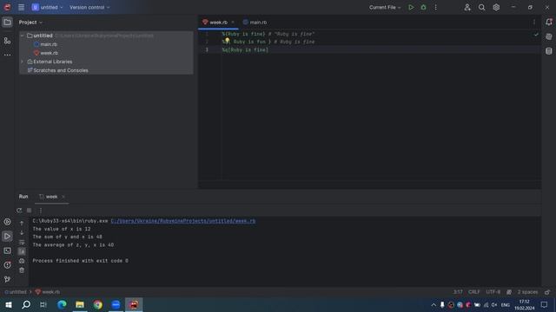Show more tool windows ellipsis
The width and height of the screenshot is (556, 312).
click(x=7, y=55)
